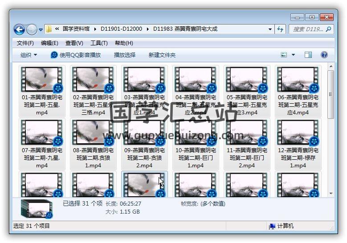Click the change view icon

[284, 55]
